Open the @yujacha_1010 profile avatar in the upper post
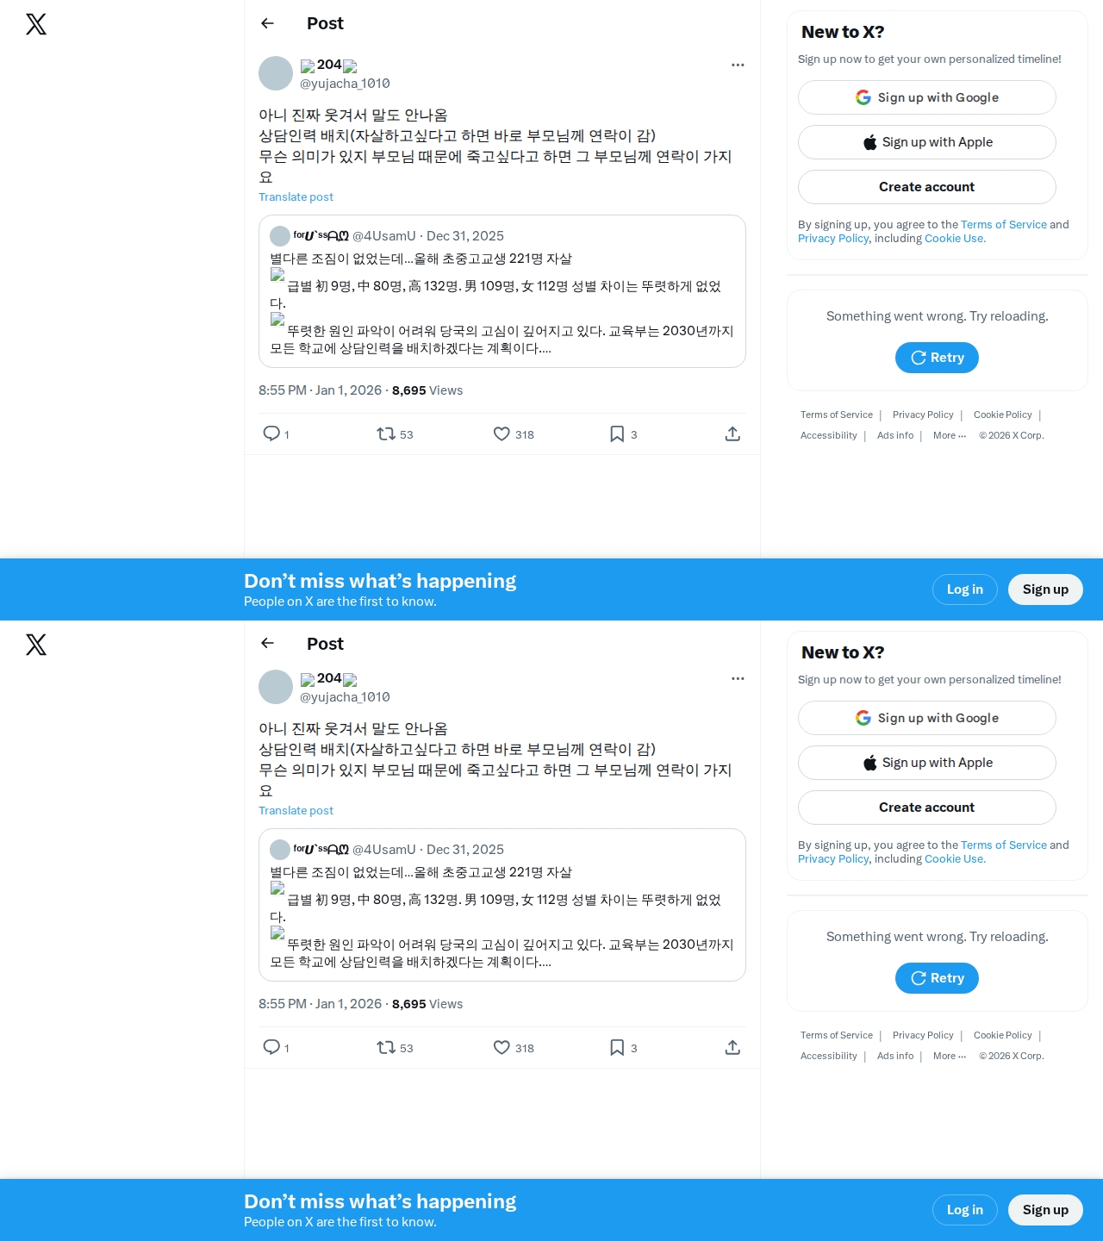This screenshot has height=1241, width=1103. [276, 73]
